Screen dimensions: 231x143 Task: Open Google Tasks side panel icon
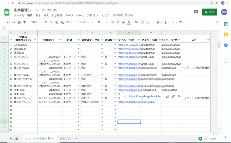coord(226,45)
